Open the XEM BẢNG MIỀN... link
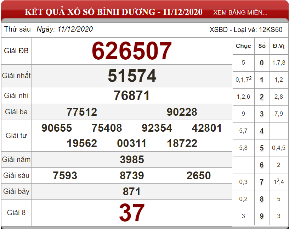289x229 pixels. [240, 12]
